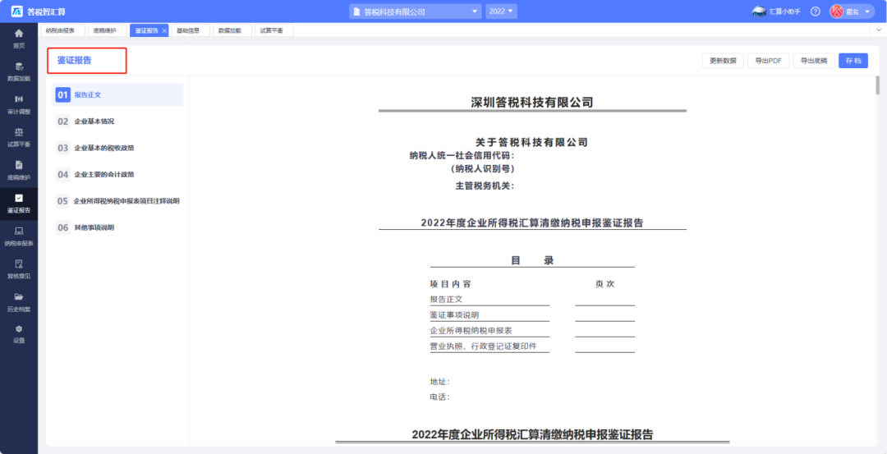This screenshot has height=454, width=887.
Task: Click 纳税人统一社会信用代码 line
Action: click(462, 155)
